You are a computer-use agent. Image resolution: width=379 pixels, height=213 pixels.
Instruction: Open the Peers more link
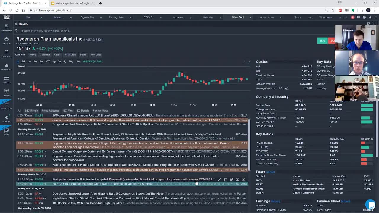270,172
